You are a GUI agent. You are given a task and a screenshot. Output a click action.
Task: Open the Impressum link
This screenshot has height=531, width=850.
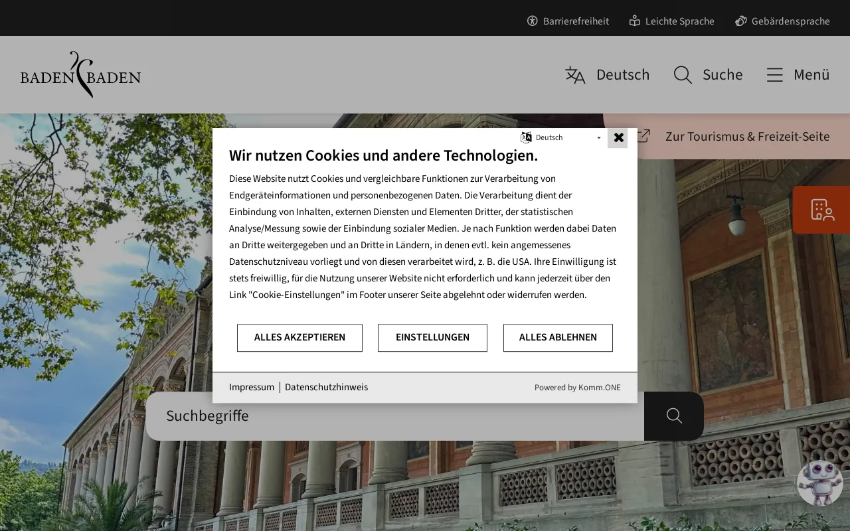coord(252,388)
